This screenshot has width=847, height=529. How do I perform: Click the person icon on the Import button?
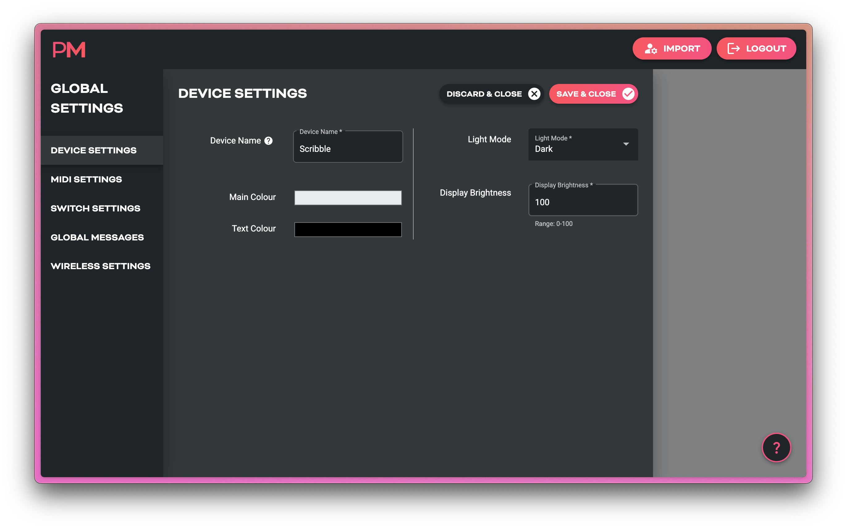click(x=651, y=49)
